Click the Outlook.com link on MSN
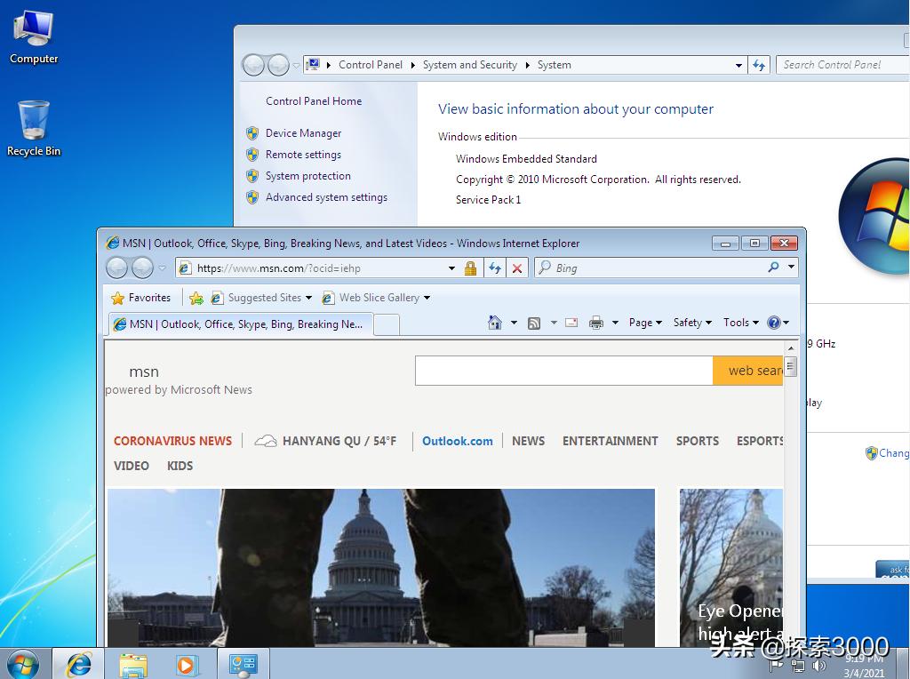 (457, 441)
